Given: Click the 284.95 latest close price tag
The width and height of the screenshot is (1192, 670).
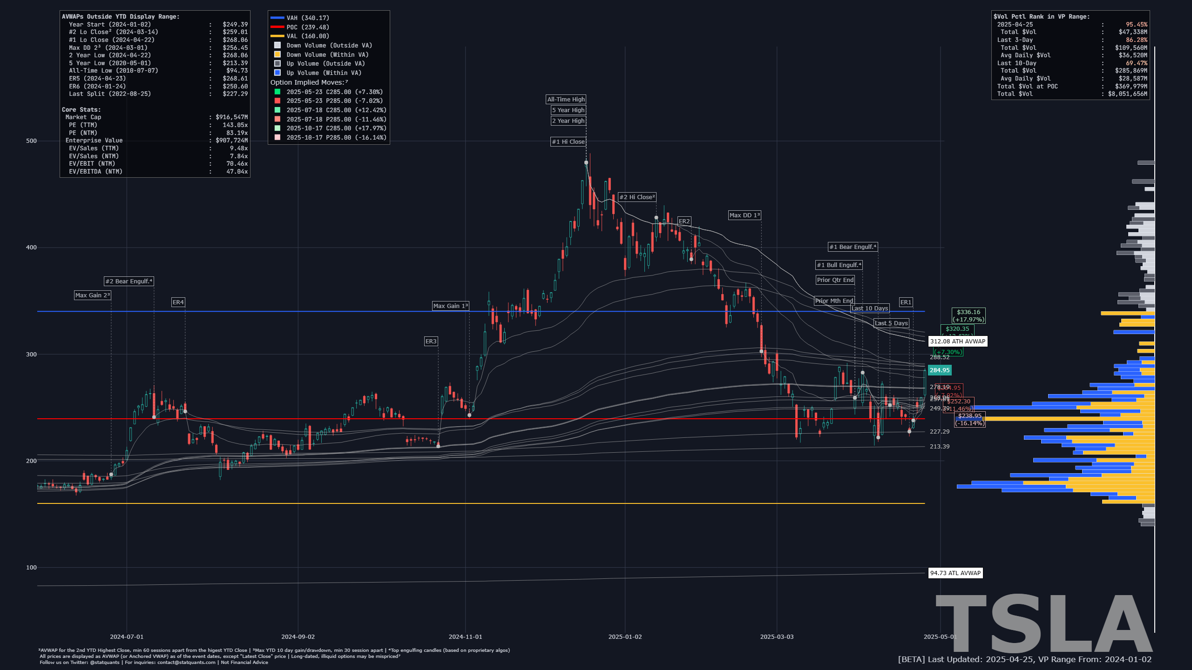Looking at the screenshot, I should click(x=940, y=370).
